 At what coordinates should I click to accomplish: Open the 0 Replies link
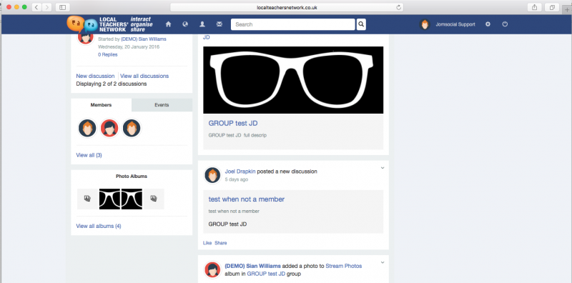click(x=108, y=55)
